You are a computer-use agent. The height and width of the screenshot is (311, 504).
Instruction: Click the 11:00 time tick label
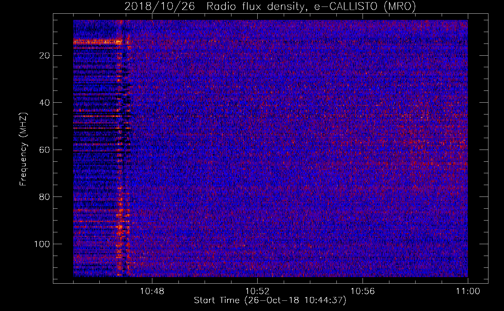(468, 291)
